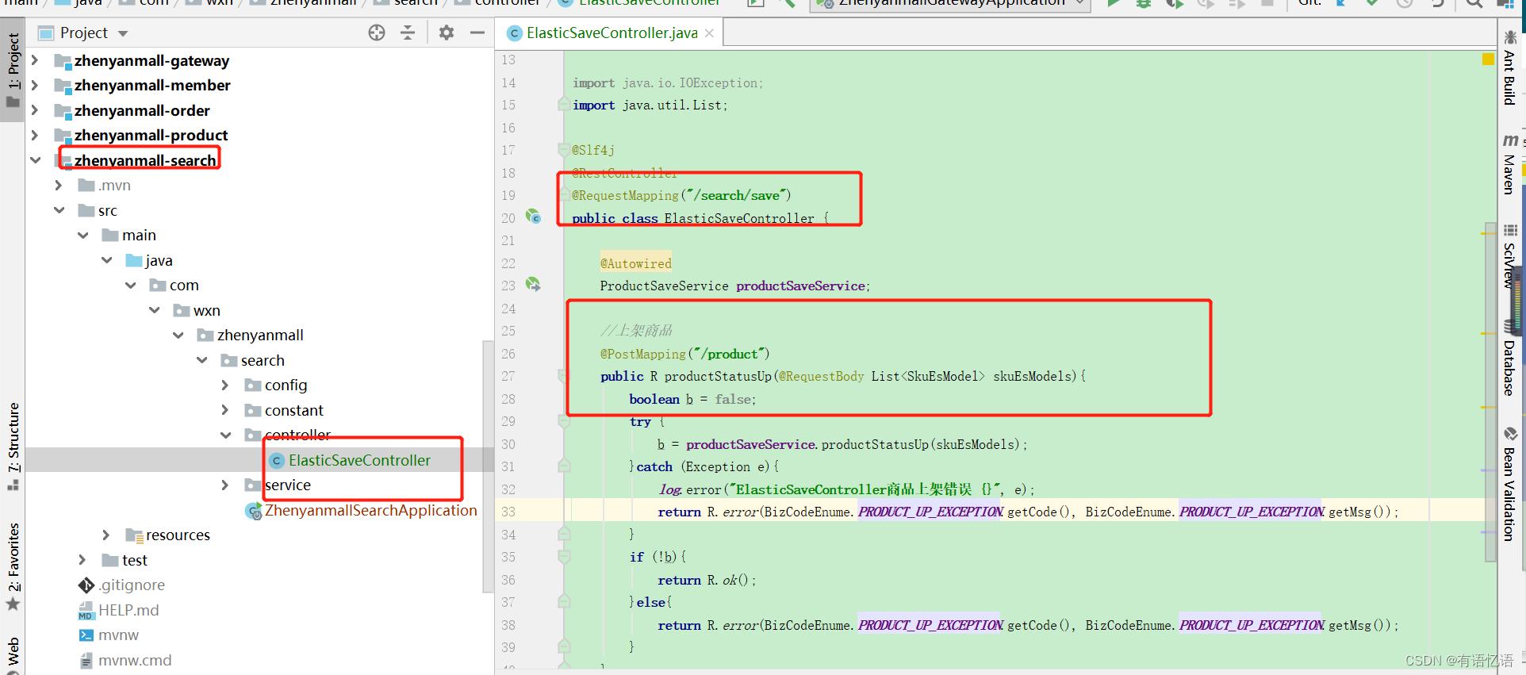Screen dimensions: 1526x675
Task: Collapse the controller package
Action: click(225, 435)
